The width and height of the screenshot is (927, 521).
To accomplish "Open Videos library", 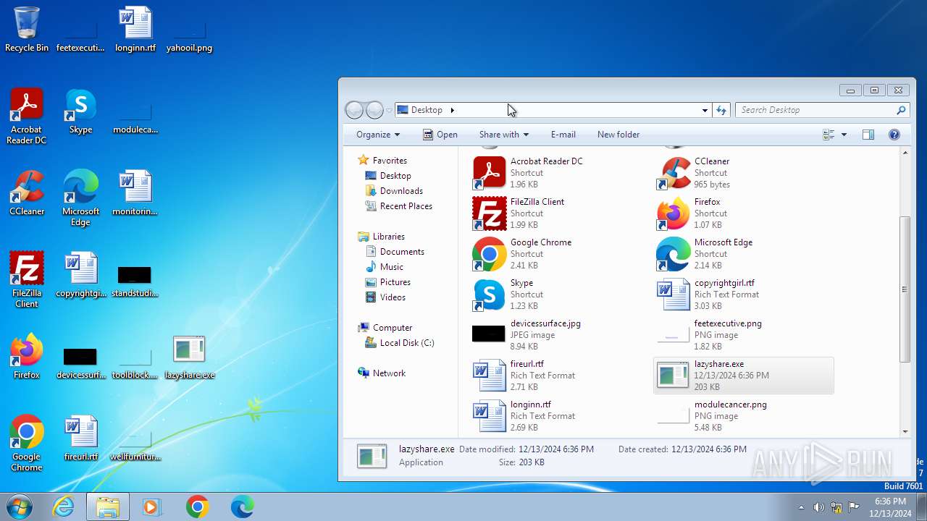I will pyautogui.click(x=393, y=297).
